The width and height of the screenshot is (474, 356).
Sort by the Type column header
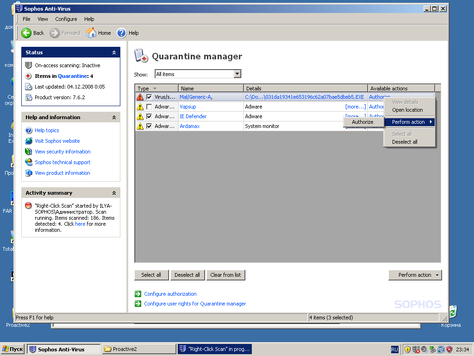tap(156, 89)
